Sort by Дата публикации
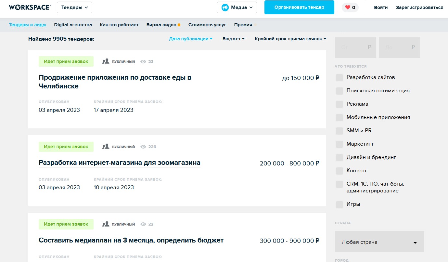The height and width of the screenshot is (262, 448). [x=190, y=39]
